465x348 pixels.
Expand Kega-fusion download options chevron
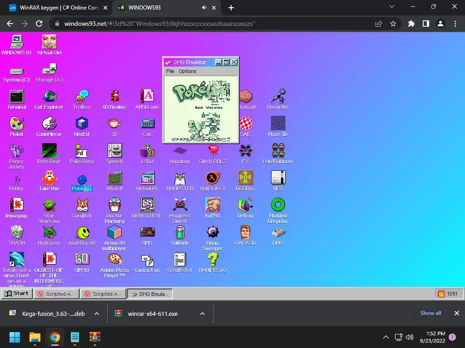pyautogui.click(x=97, y=314)
